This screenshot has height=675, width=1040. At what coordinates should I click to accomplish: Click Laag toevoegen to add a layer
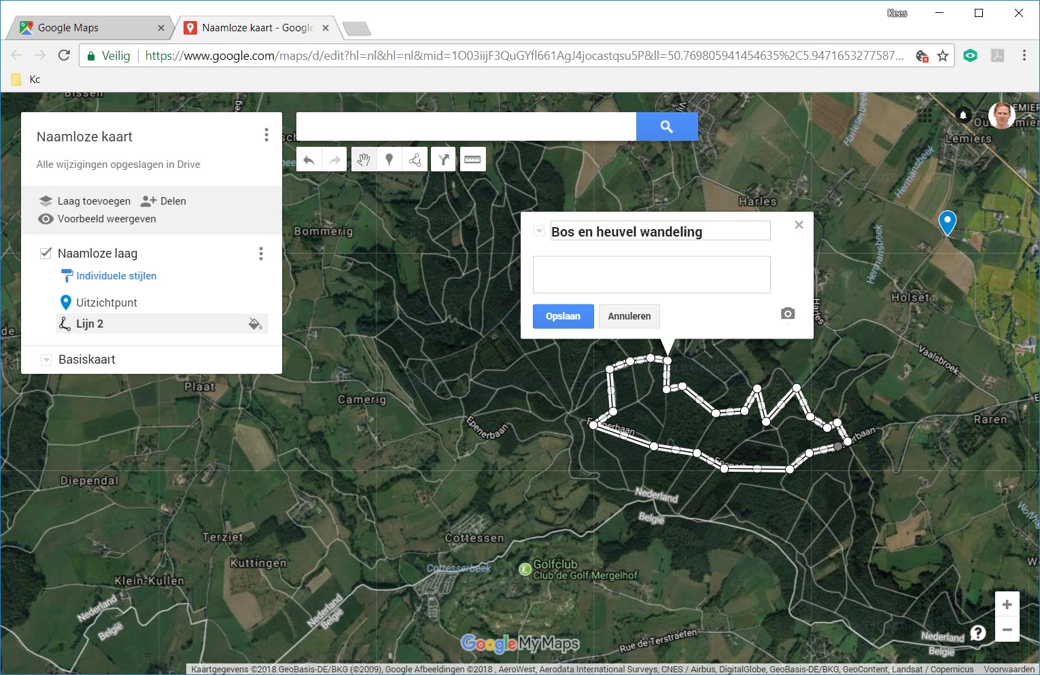click(x=85, y=201)
